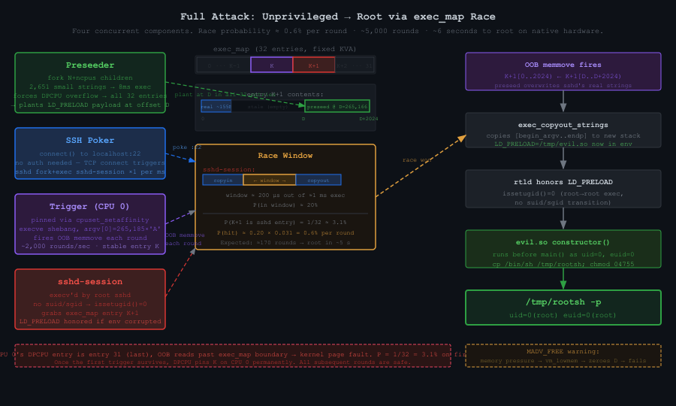Click 'grabs exec_map entry K+1' line
This screenshot has height=406, width=676.
tap(90, 313)
